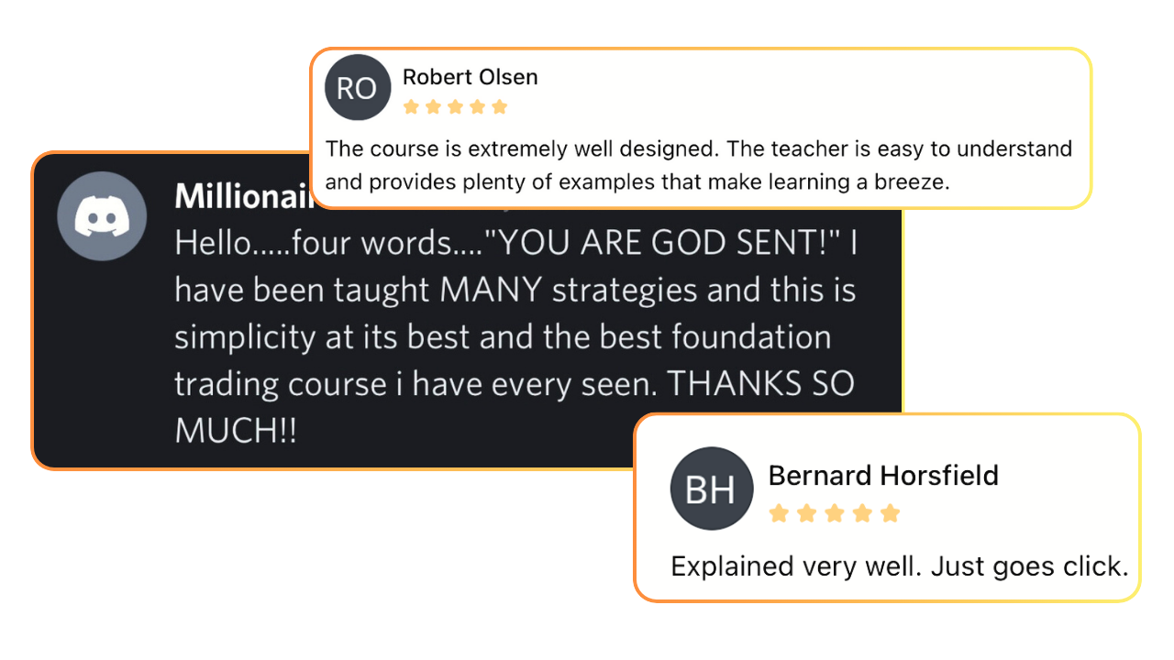Image resolution: width=1174 pixels, height=660 pixels.
Task: Click the 'THANKS SO MUCH!!' message line
Action: (515, 407)
